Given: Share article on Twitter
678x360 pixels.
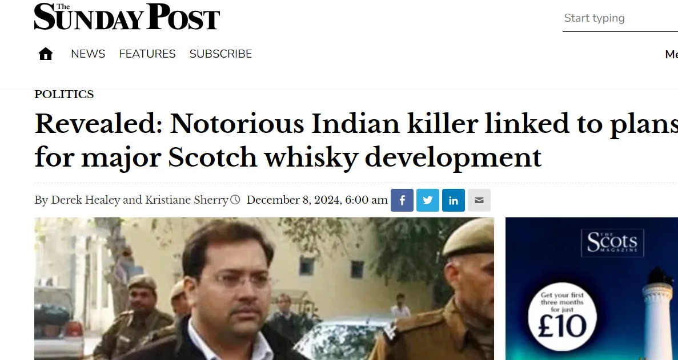Looking at the screenshot, I should (428, 200).
